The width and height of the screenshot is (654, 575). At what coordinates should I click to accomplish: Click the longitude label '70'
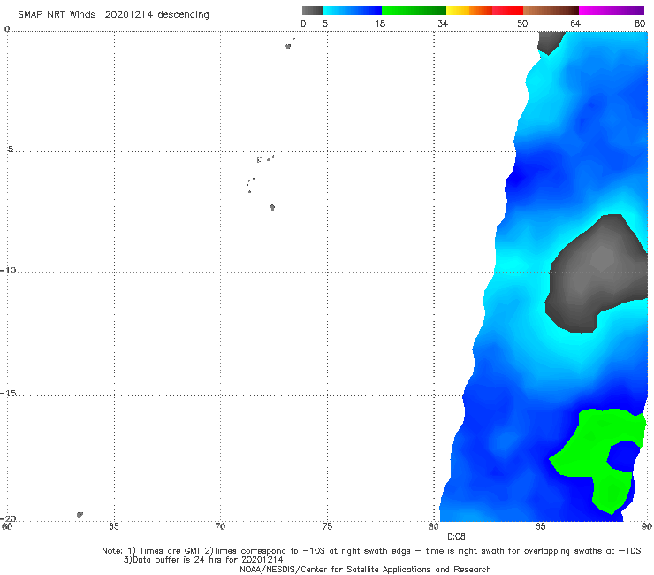coord(220,526)
